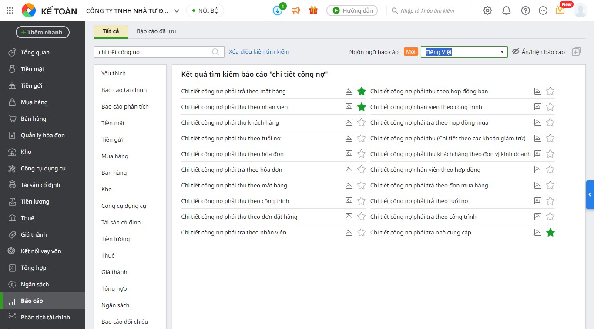Click the NỘI BỘ status button
The width and height of the screenshot is (594, 329).
pyautogui.click(x=205, y=10)
